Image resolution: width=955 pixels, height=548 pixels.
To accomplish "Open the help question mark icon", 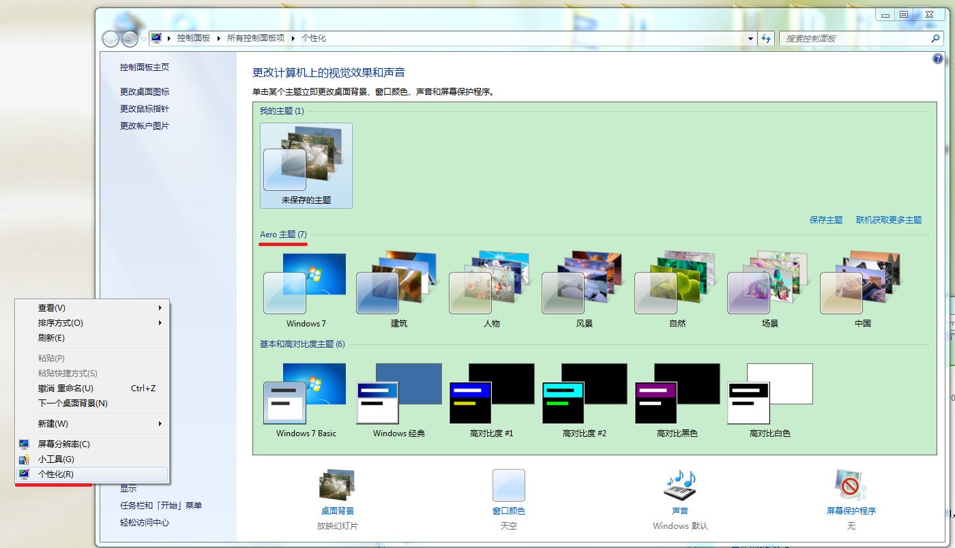I will (x=937, y=59).
